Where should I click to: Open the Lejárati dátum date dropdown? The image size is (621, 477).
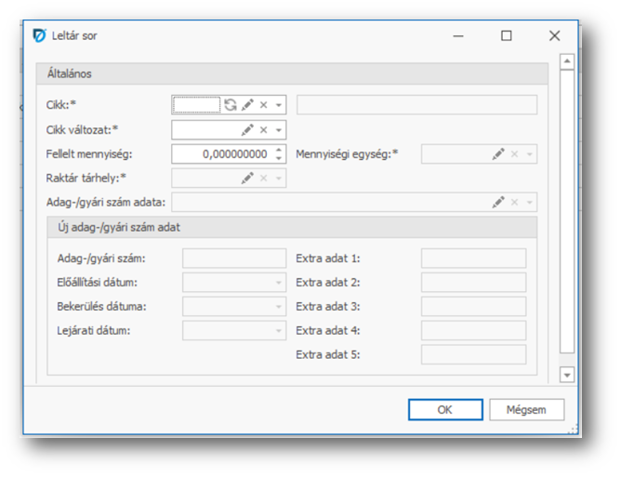278,331
